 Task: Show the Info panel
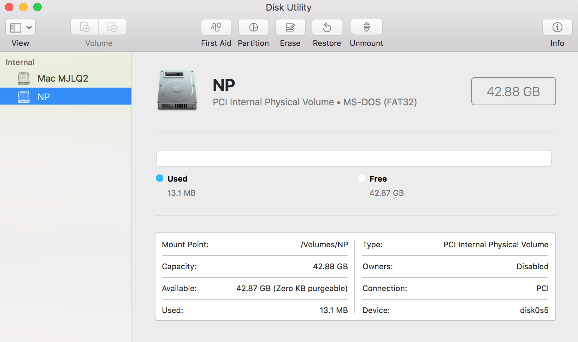coord(558,27)
